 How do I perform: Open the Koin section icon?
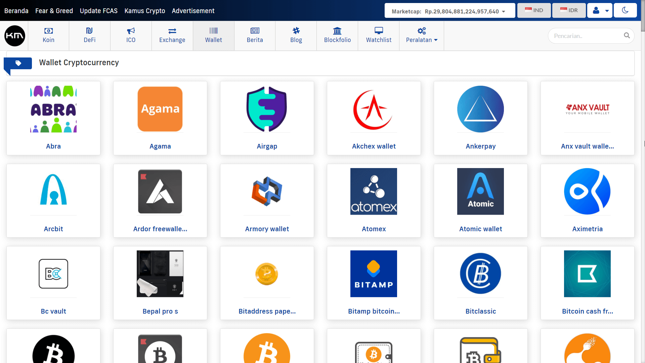coord(48,31)
